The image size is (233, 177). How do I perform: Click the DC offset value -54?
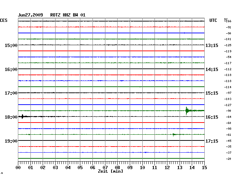click(x=229, y=57)
